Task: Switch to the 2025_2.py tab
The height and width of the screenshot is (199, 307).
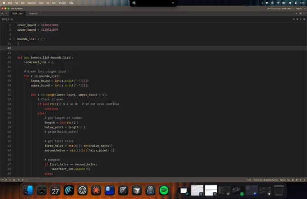Action: click(x=18, y=14)
